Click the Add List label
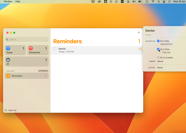 pyautogui.click(x=12, y=110)
